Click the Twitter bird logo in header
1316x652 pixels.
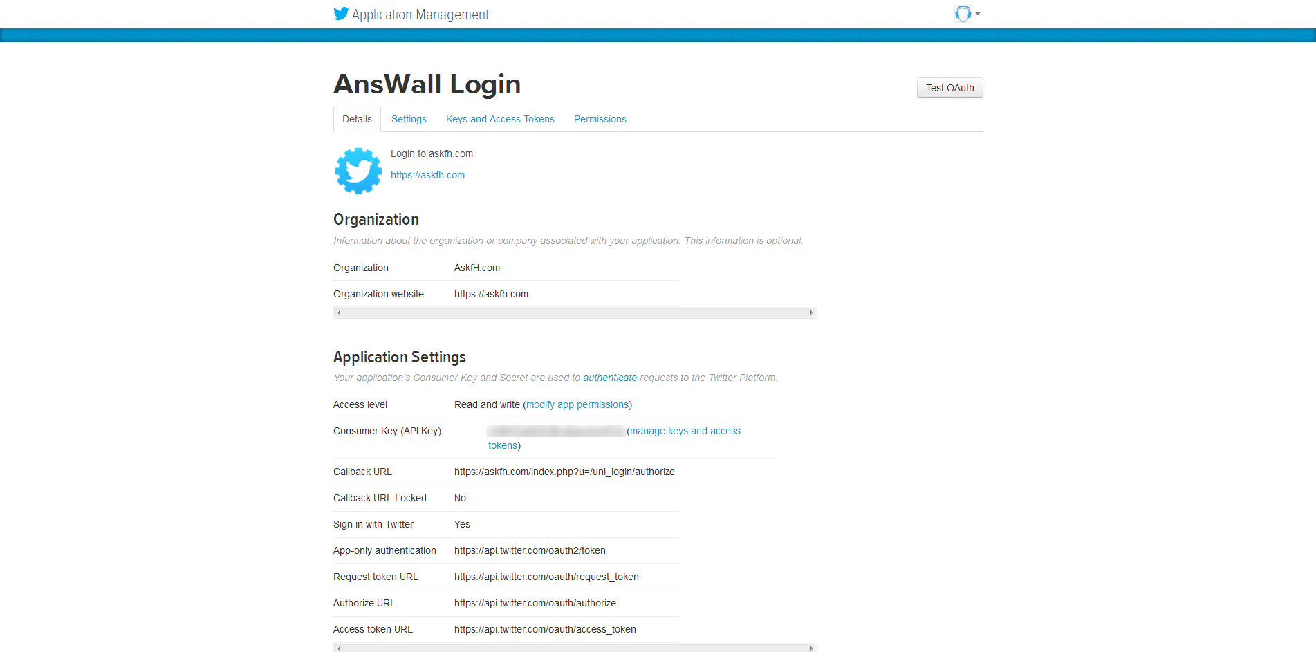[x=341, y=14]
